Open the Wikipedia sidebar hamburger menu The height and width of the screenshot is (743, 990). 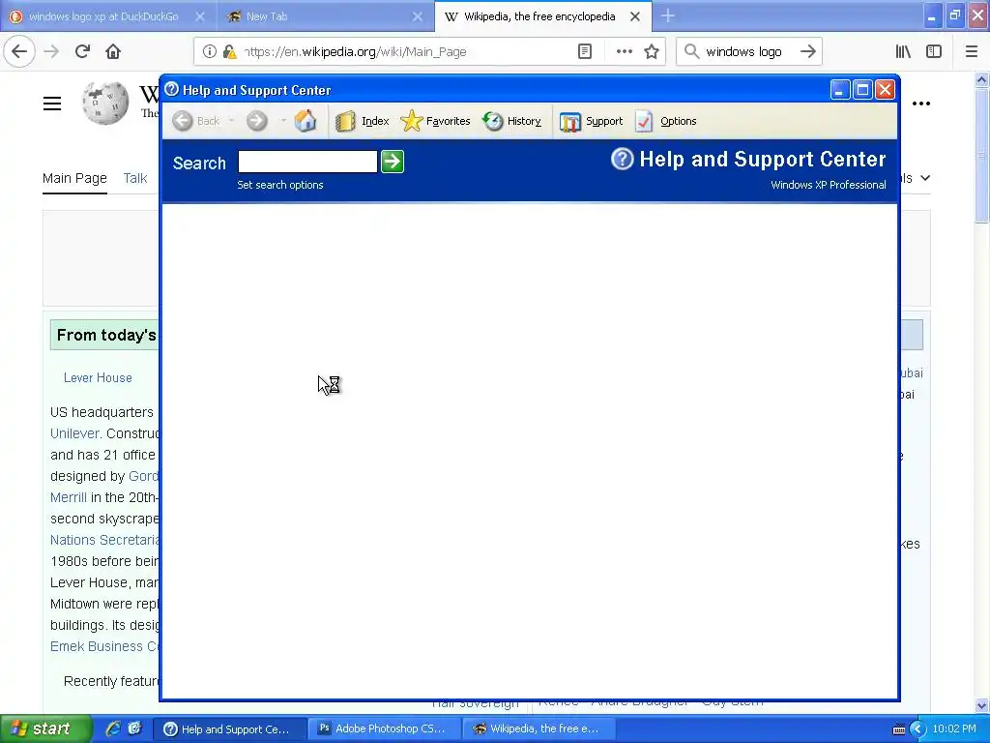pos(52,103)
